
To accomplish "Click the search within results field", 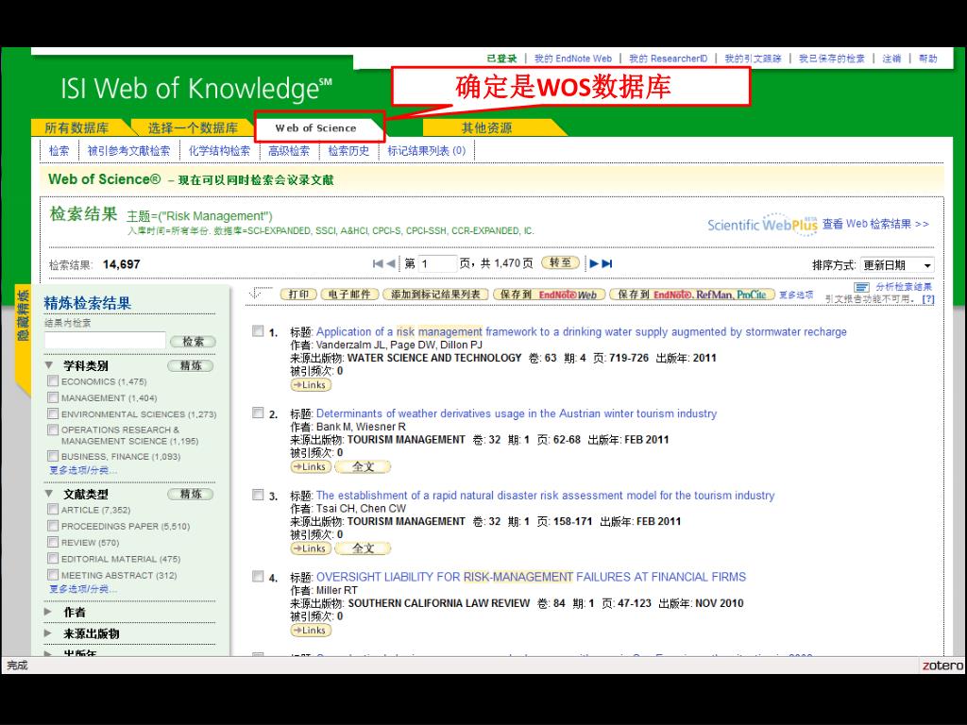I will 105,341.
